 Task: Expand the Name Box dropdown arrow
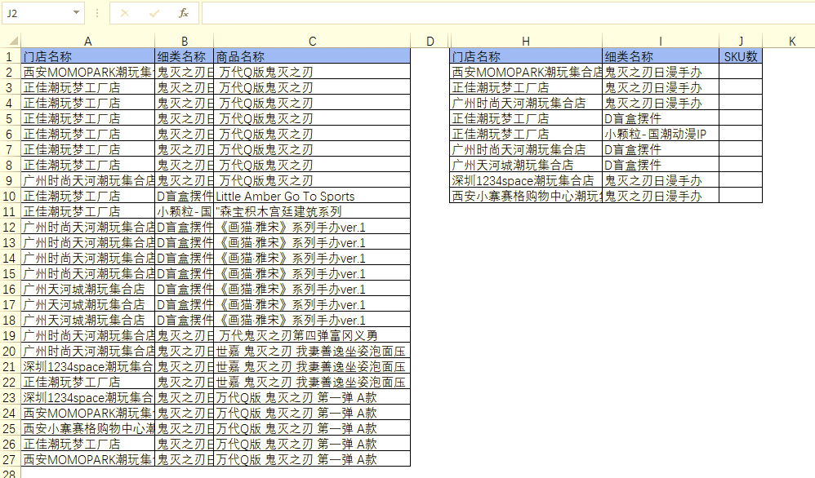pos(76,12)
